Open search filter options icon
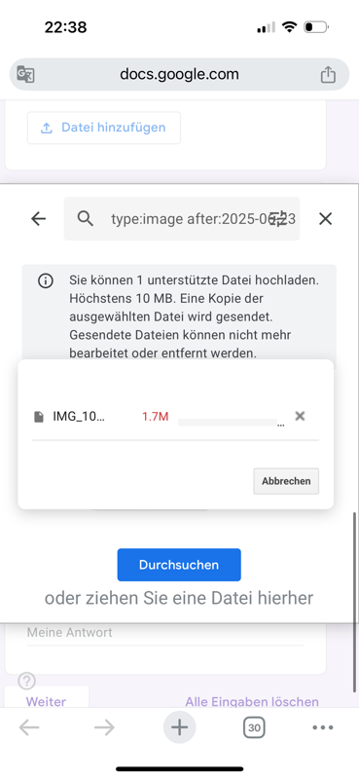The height and width of the screenshot is (779, 359). coord(279,218)
